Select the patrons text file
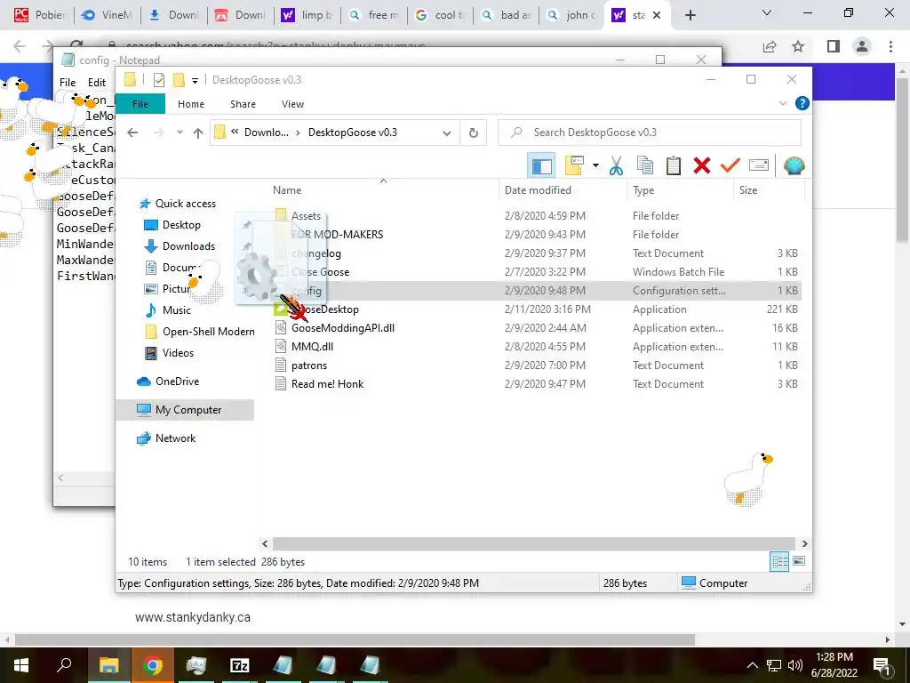 [x=308, y=366]
